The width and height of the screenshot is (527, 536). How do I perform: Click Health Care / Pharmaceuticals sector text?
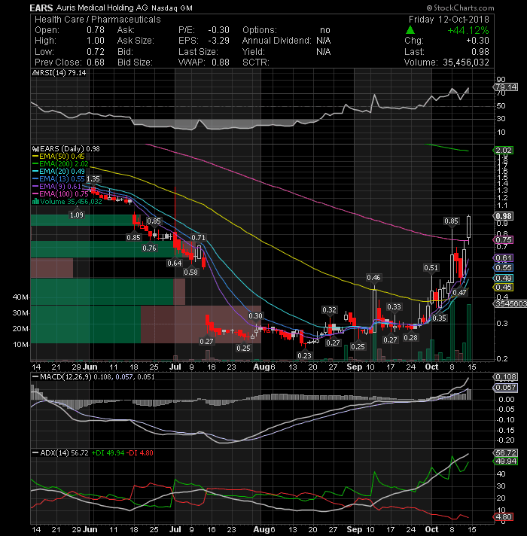[x=98, y=20]
